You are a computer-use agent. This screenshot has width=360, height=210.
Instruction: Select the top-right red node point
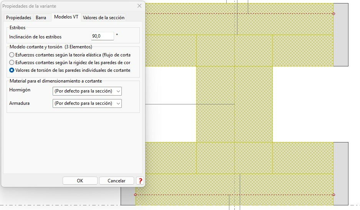[x=333, y=14]
